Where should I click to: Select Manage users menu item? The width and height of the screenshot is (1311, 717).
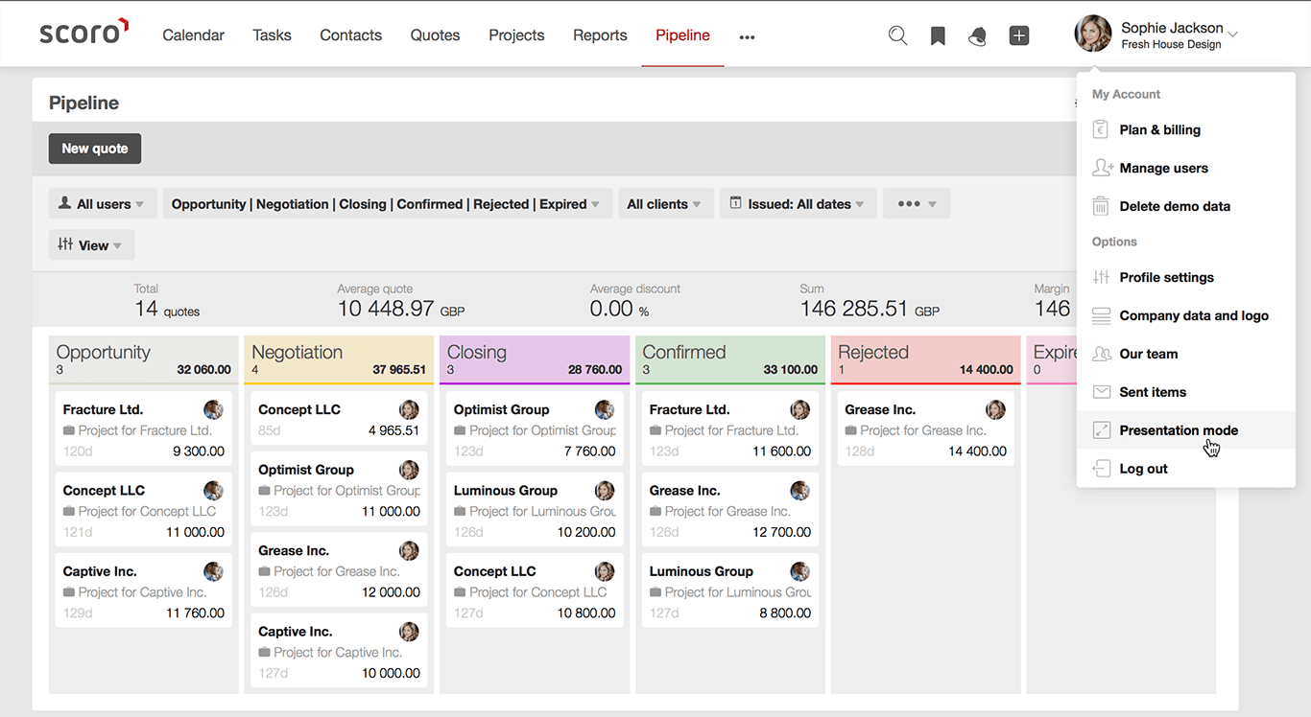pos(1186,168)
